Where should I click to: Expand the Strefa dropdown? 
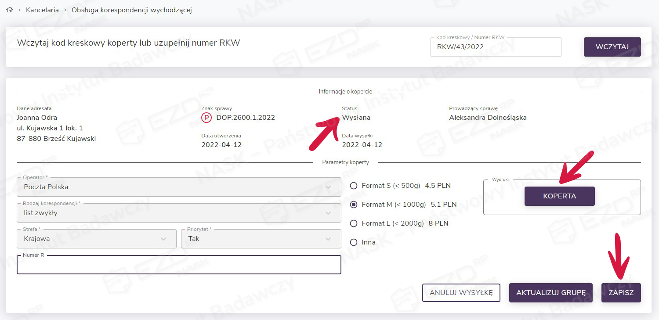pyautogui.click(x=96, y=239)
